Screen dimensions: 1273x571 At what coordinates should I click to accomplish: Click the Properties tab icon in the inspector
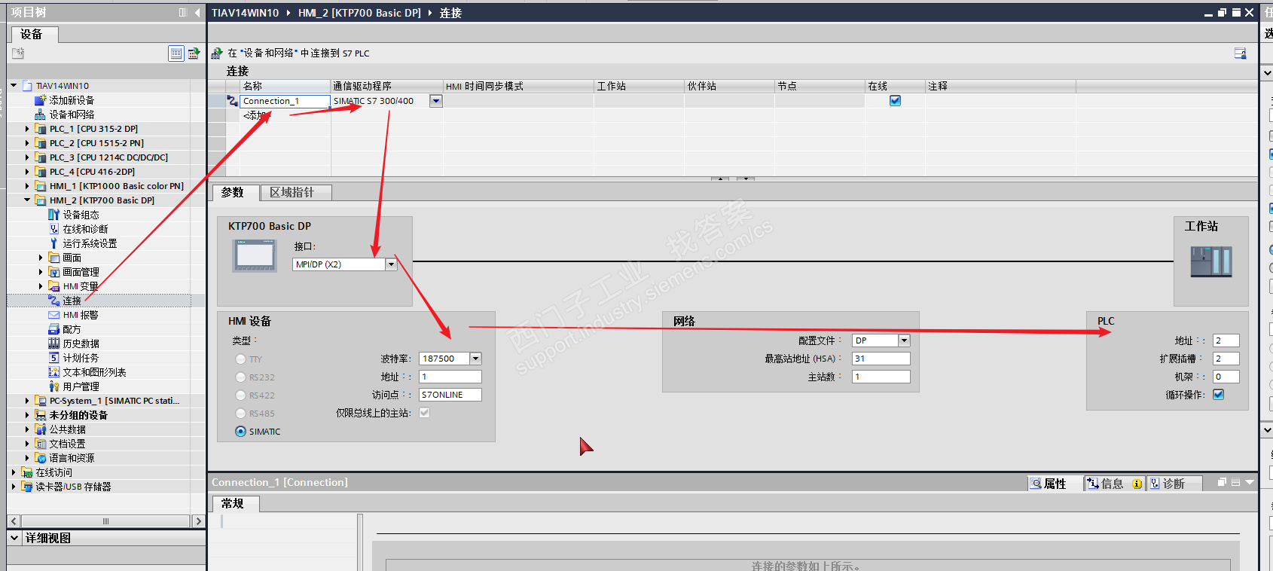1036,484
